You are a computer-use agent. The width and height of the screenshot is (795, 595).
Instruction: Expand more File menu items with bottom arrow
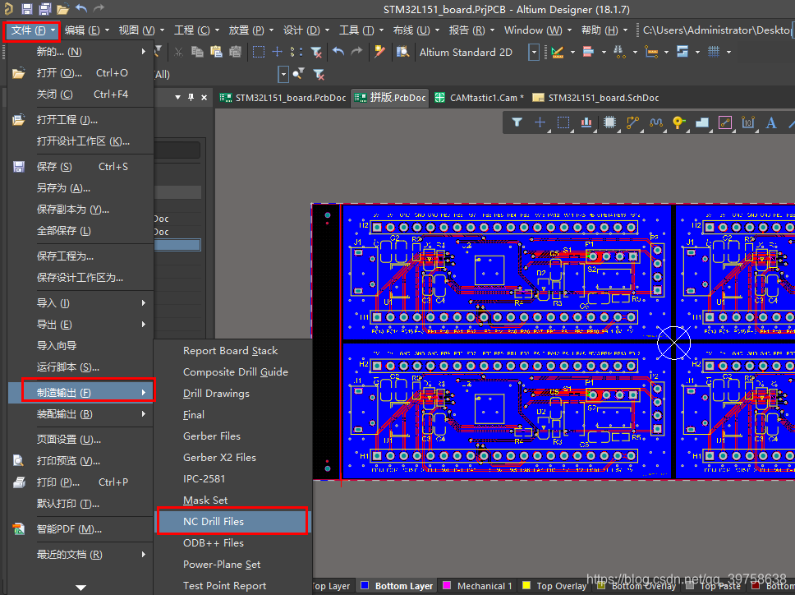pyautogui.click(x=80, y=588)
